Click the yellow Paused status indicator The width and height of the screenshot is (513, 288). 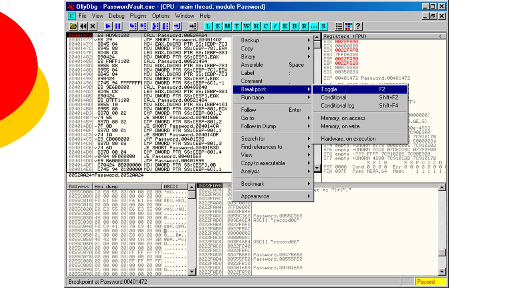point(430,282)
